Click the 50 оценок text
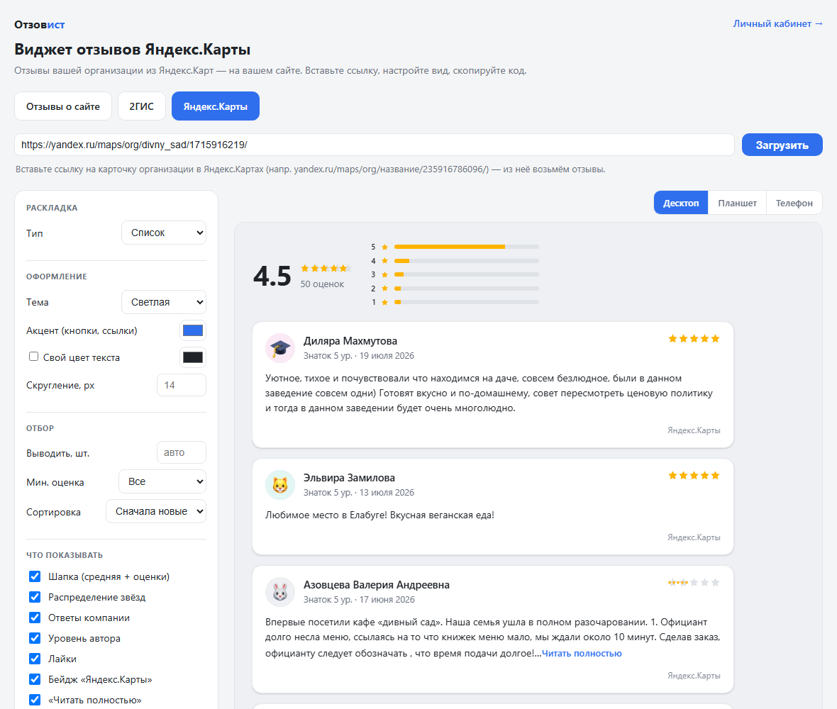Screen dimensions: 837x709 point(322,284)
